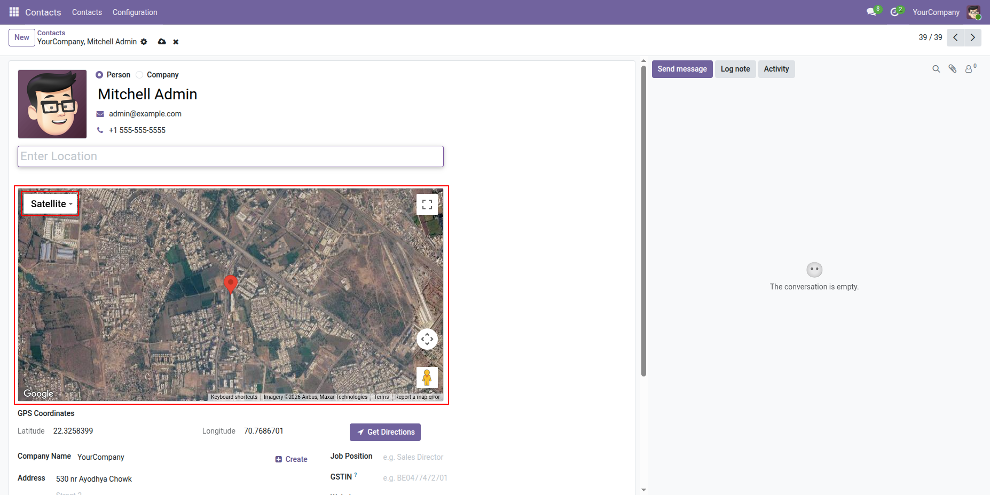
Task: Open the apps grid menu
Action: coord(14,12)
